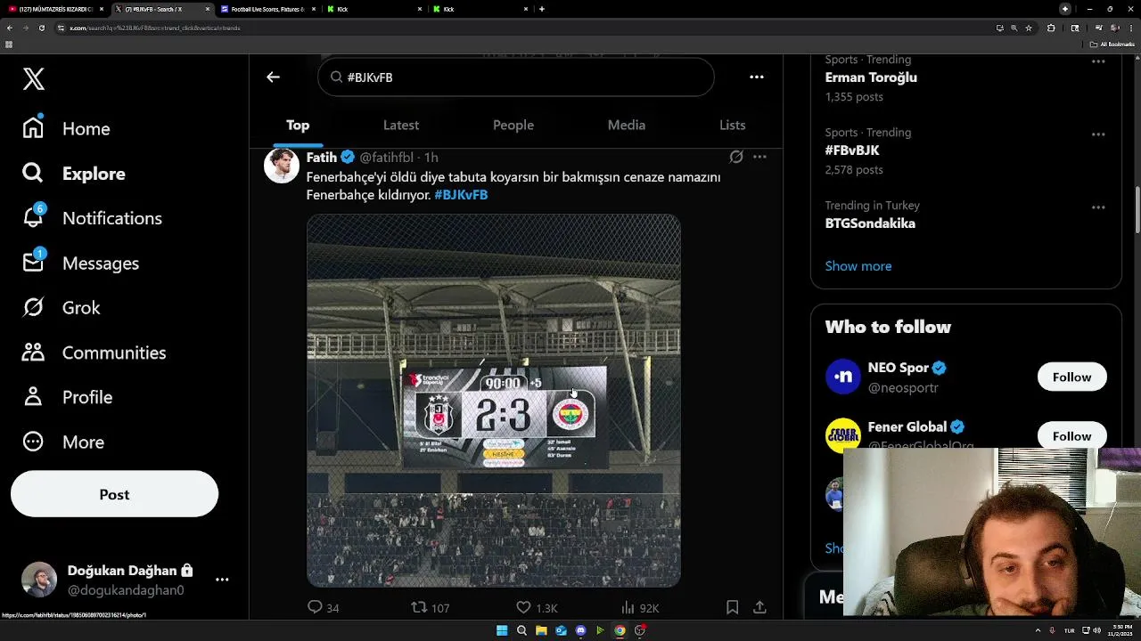Open Communities in the sidebar
This screenshot has height=641, width=1141.
click(x=94, y=353)
